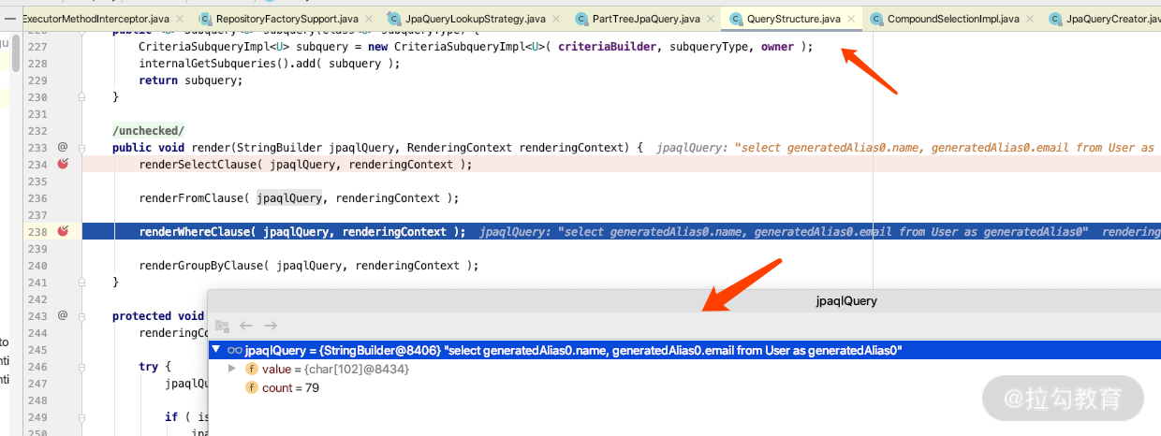The height and width of the screenshot is (436, 1161).
Task: Collapse the render method fold at line 233
Action: coord(82,147)
